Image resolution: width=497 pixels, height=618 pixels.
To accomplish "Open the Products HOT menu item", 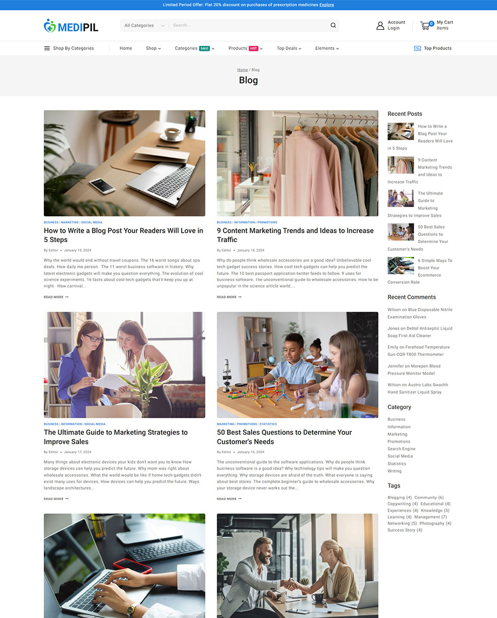I will 246,48.
